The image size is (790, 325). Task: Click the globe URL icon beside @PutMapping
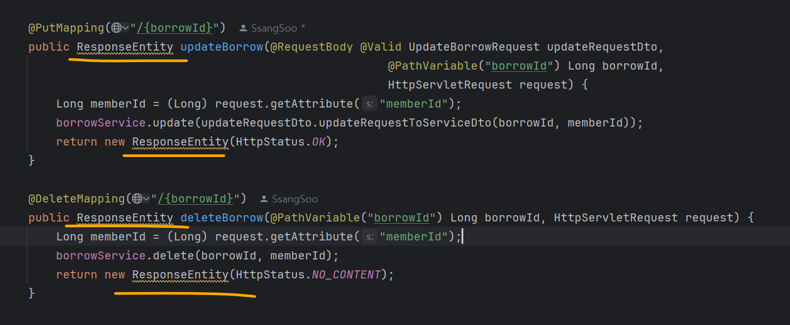pos(116,28)
